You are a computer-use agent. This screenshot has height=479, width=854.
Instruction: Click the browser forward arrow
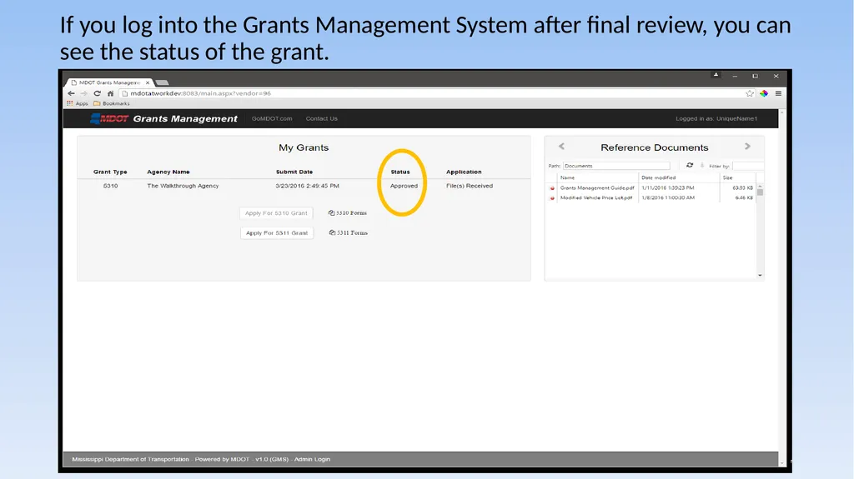[x=84, y=93]
